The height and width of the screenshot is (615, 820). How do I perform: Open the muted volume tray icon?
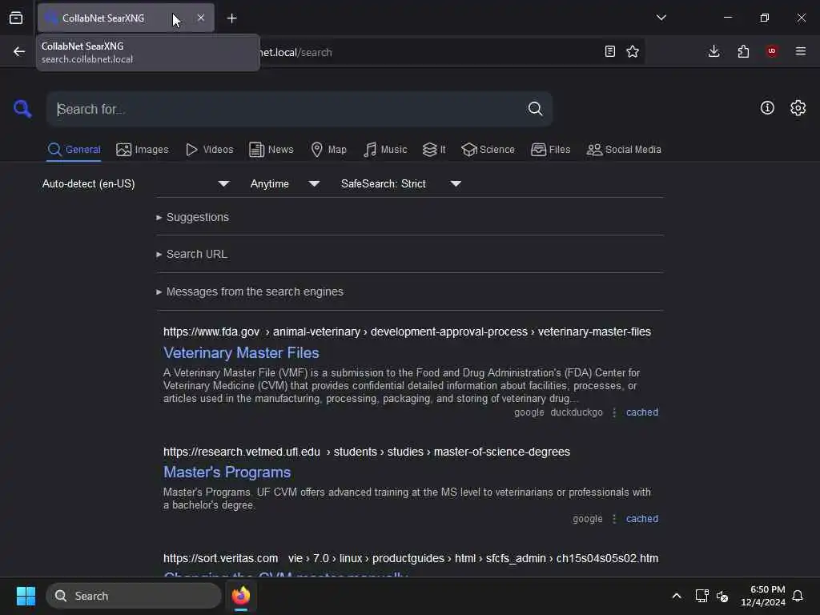[722, 596]
